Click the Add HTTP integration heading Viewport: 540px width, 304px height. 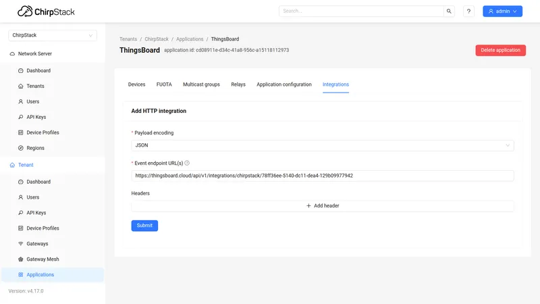pyautogui.click(x=159, y=111)
